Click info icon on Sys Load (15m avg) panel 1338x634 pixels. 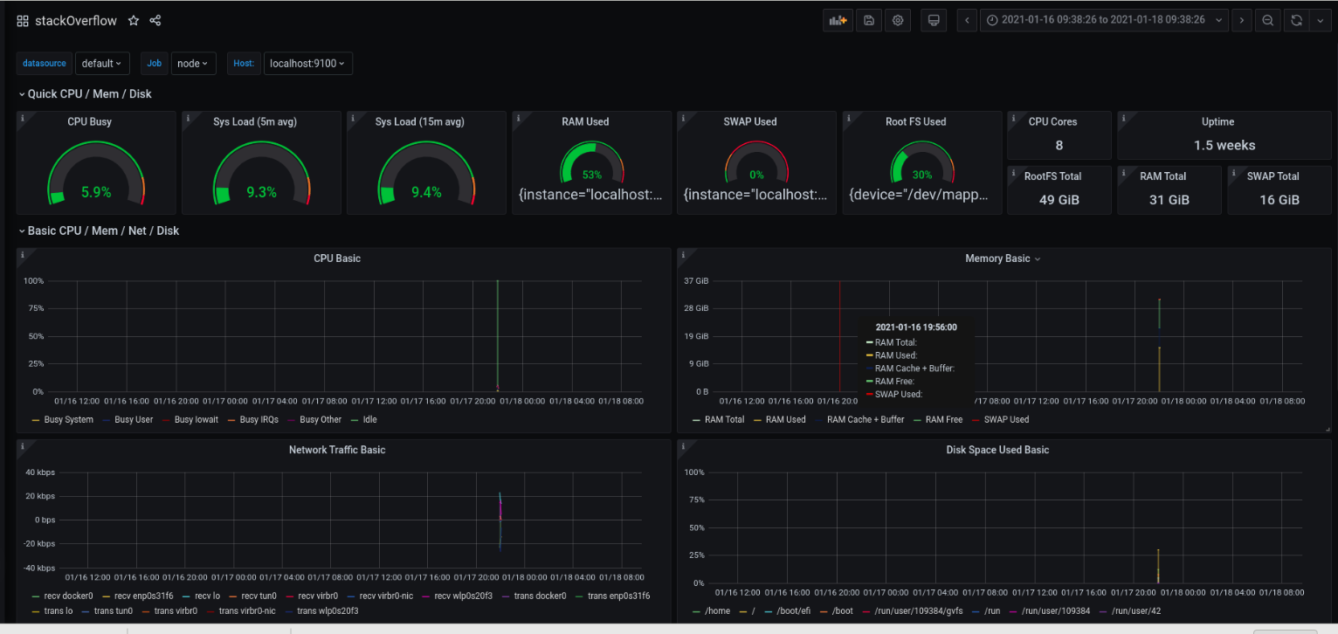[353, 117]
